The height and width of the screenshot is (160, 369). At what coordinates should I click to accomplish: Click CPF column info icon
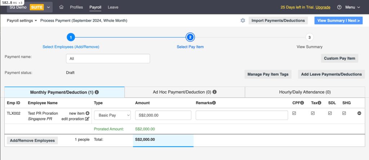(x=302, y=103)
